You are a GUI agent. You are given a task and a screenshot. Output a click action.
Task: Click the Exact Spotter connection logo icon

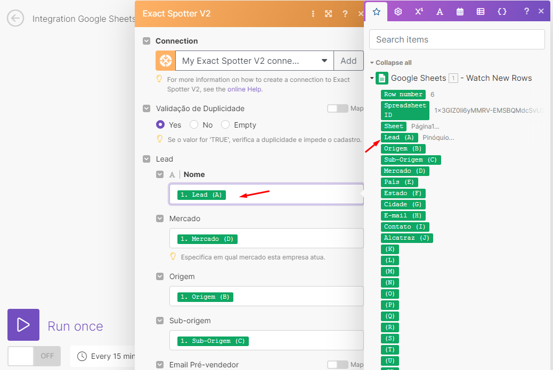[x=165, y=61]
